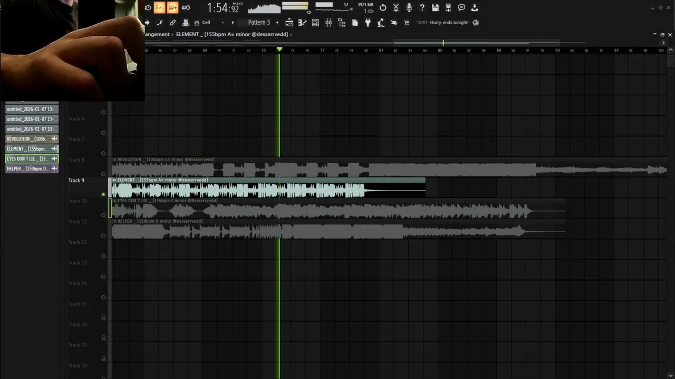Select the ELEMENT audio clip waveform
The width and height of the screenshot is (675, 379).
(x=268, y=191)
